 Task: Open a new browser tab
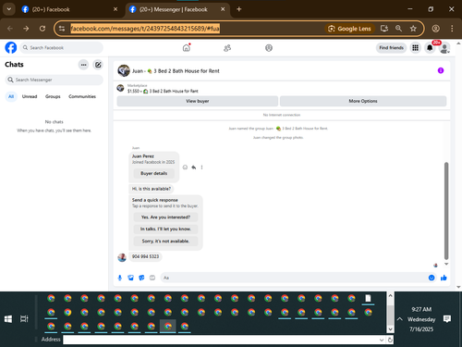[x=239, y=9]
